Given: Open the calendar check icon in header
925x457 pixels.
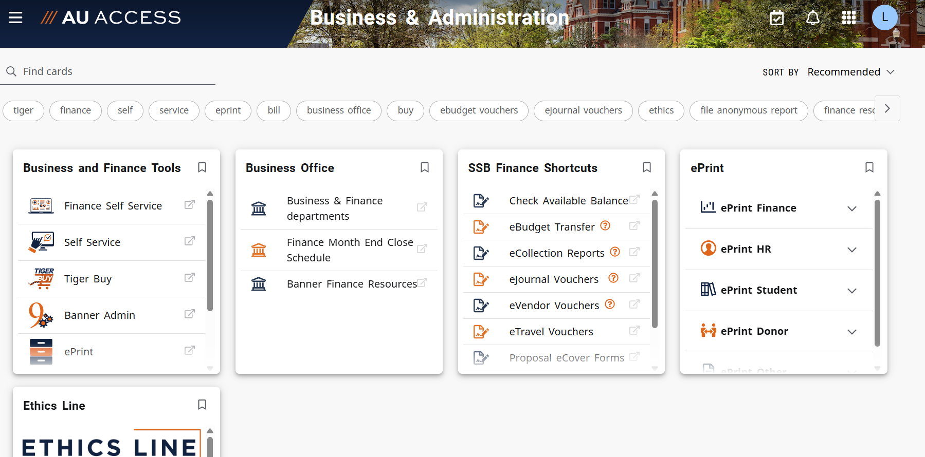Looking at the screenshot, I should click(777, 18).
